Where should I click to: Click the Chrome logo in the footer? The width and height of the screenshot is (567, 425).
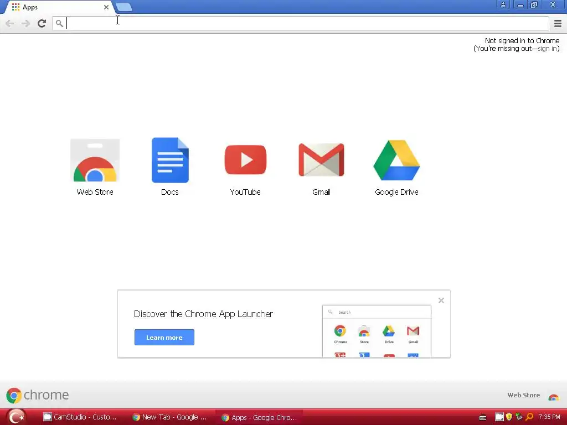tap(37, 395)
